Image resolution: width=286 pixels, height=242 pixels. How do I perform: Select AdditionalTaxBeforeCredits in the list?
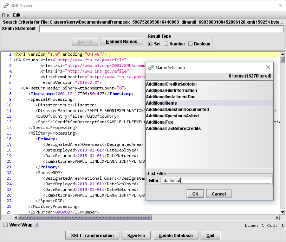click(209, 129)
